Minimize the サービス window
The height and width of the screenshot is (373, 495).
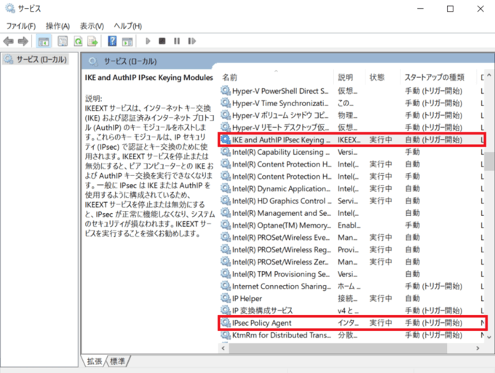420,9
